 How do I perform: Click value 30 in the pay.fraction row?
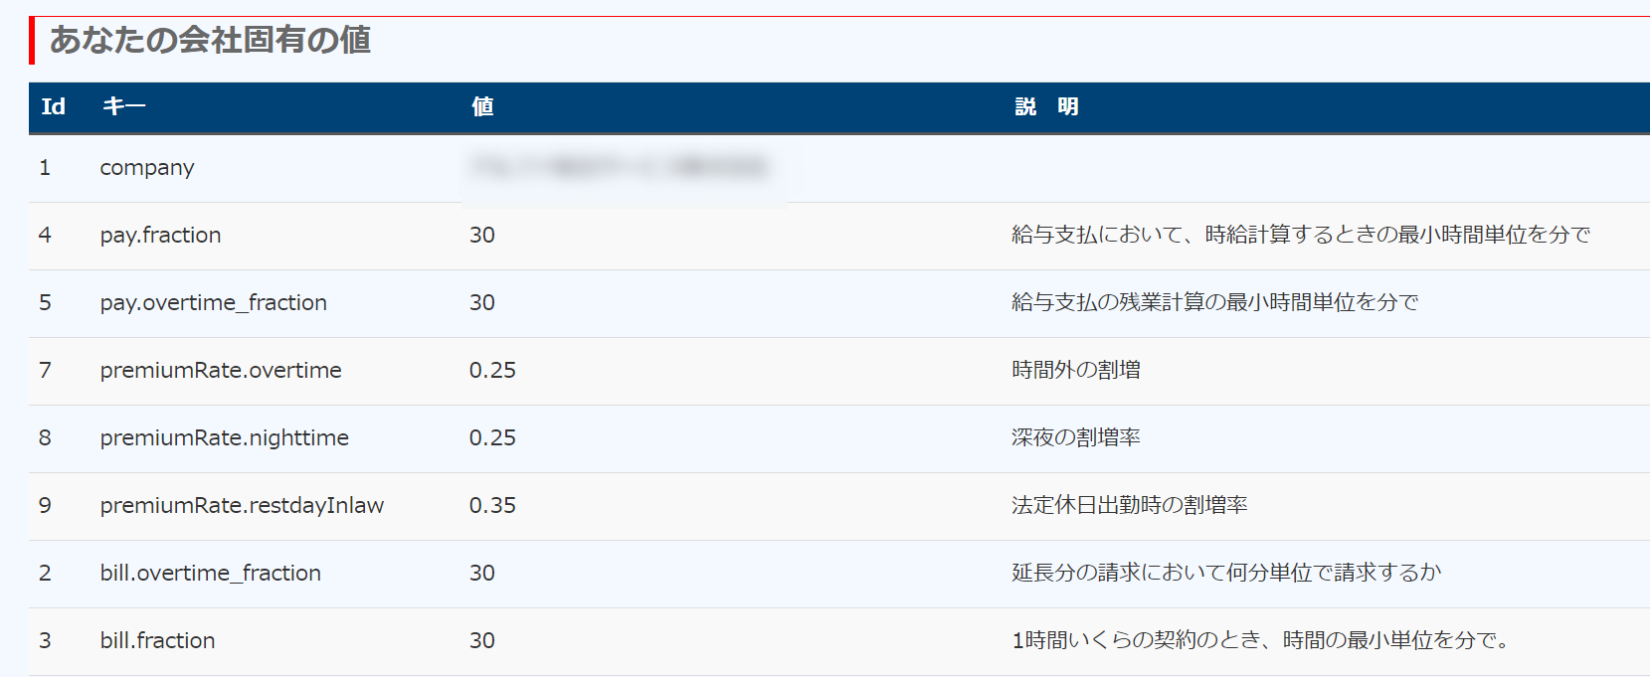click(x=482, y=236)
